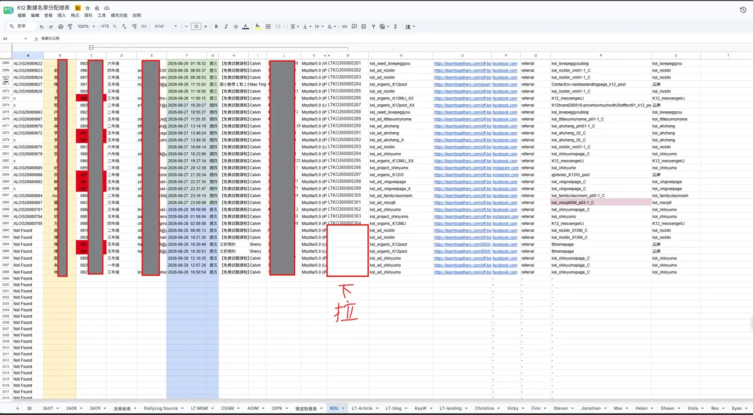Collapse the column group with minus toggle
Screen dimensions: 753x415
click(x=91, y=48)
